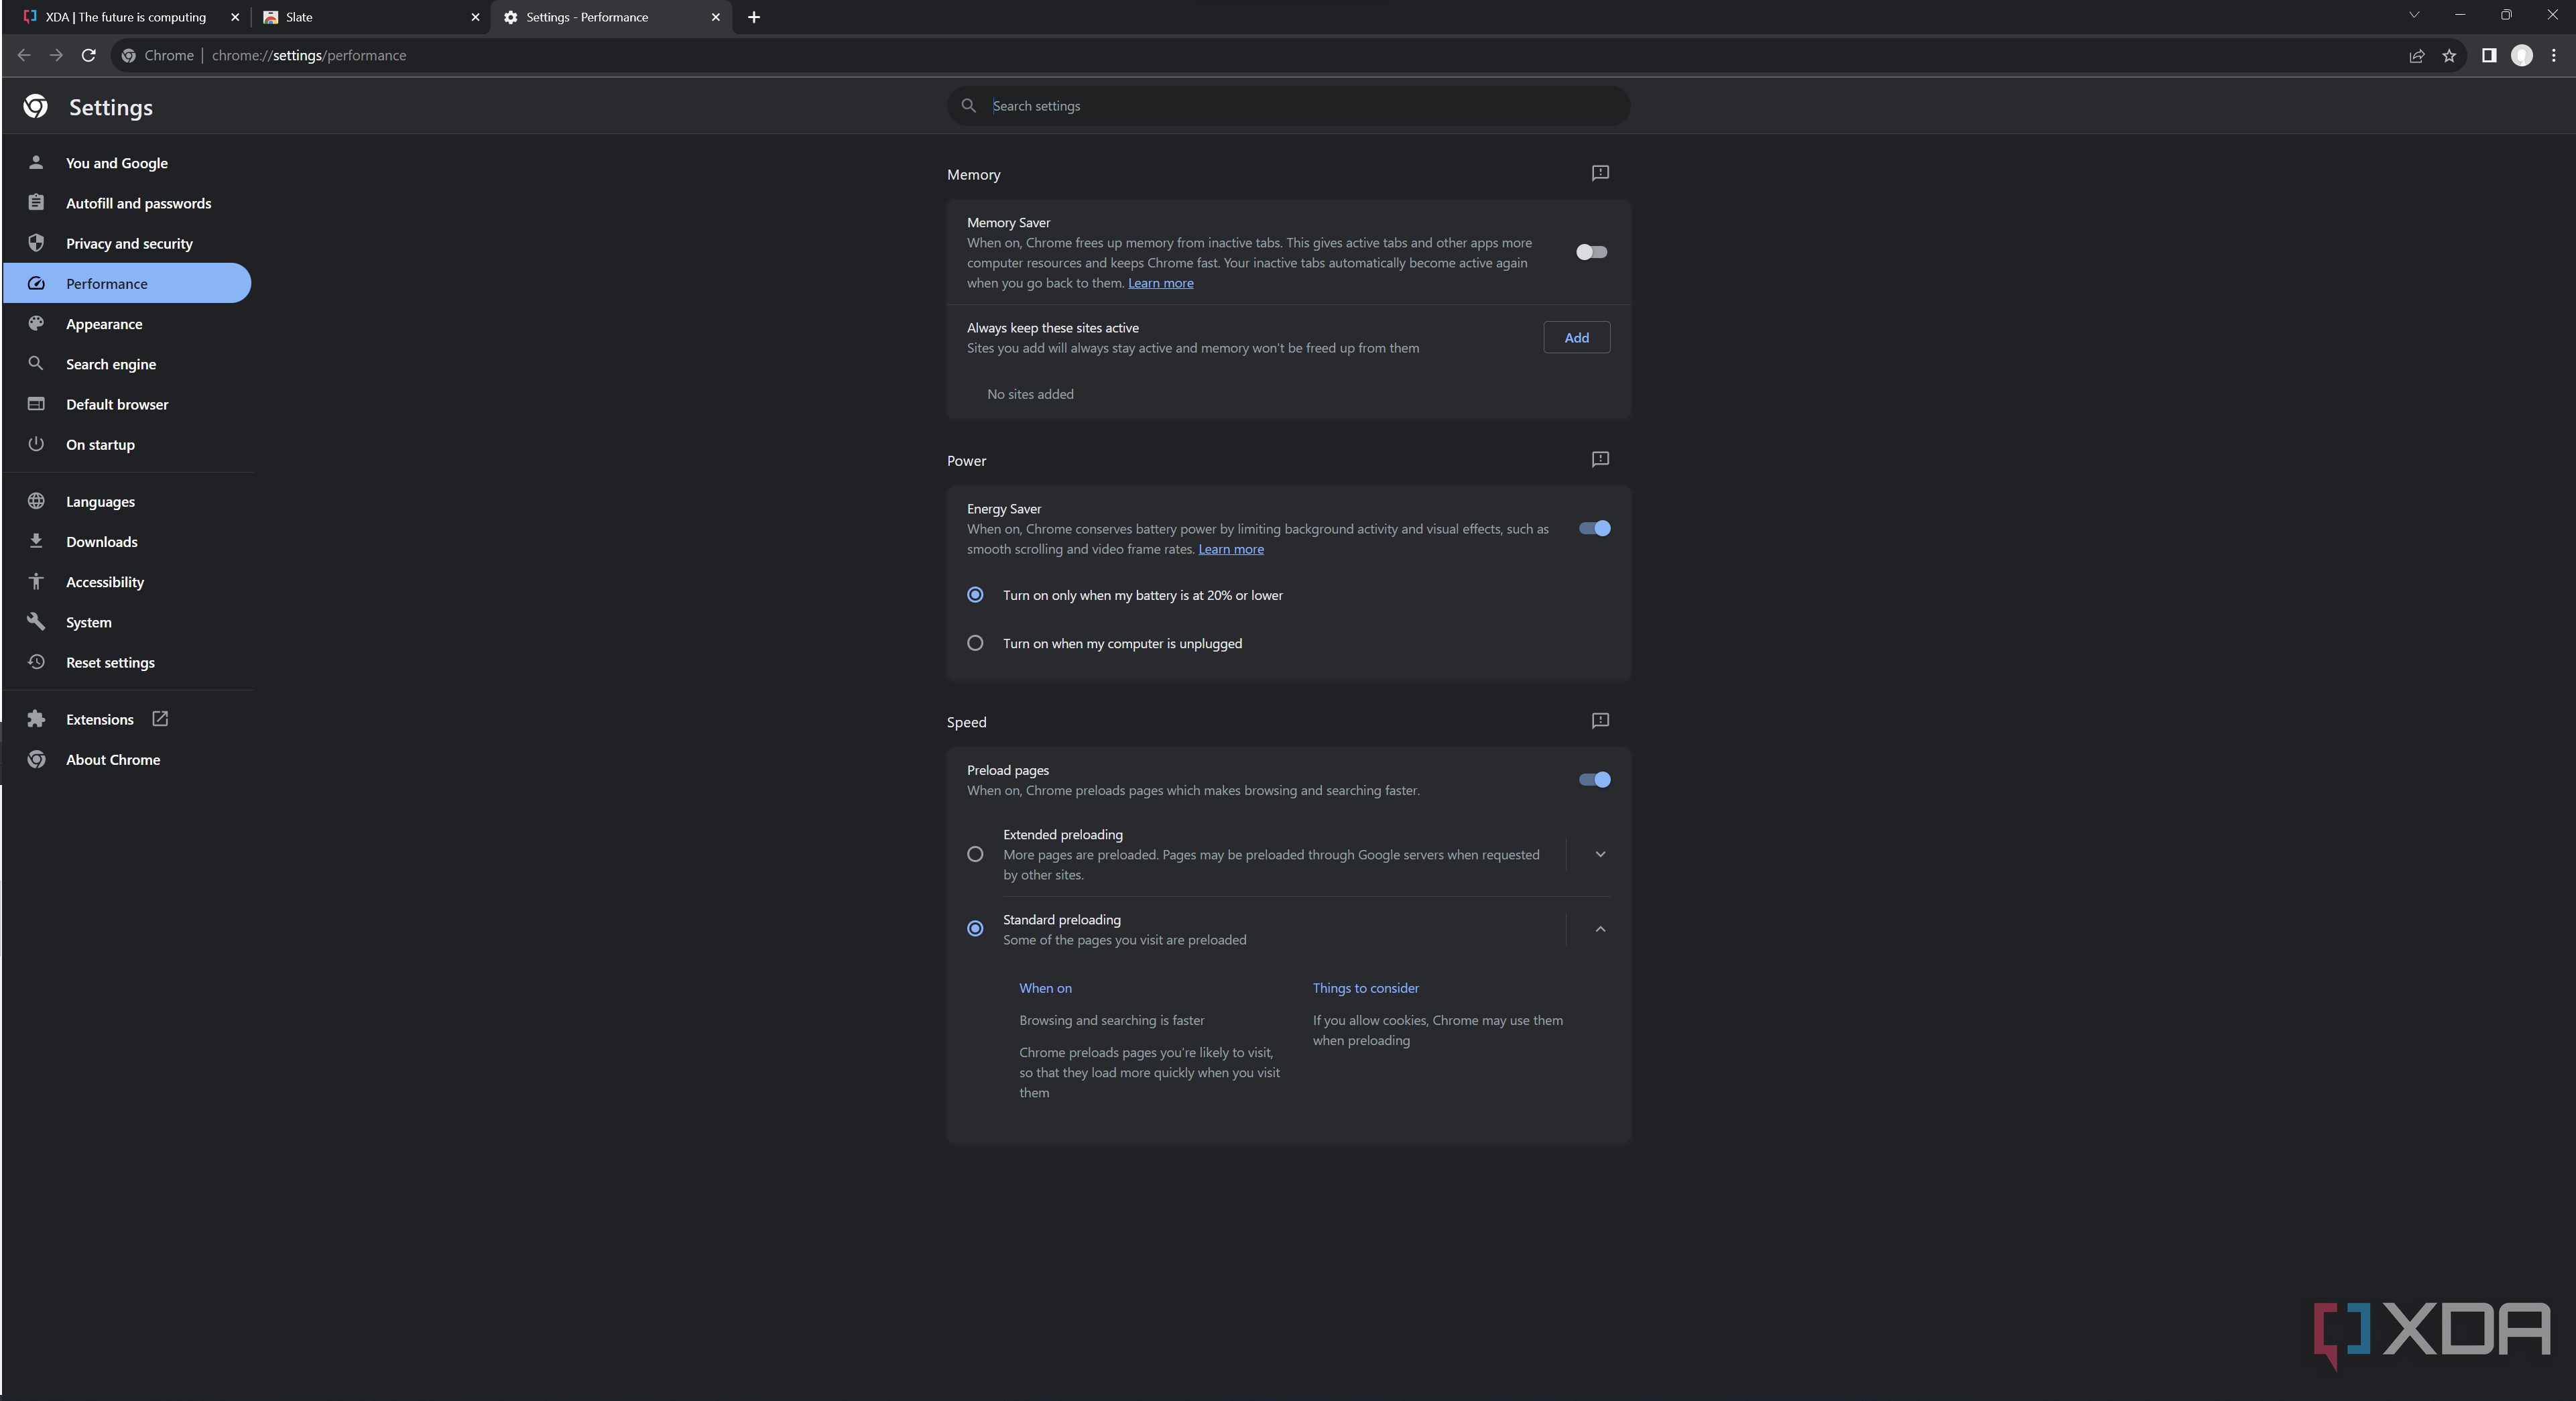Reload the current page

pyautogui.click(x=89, y=55)
